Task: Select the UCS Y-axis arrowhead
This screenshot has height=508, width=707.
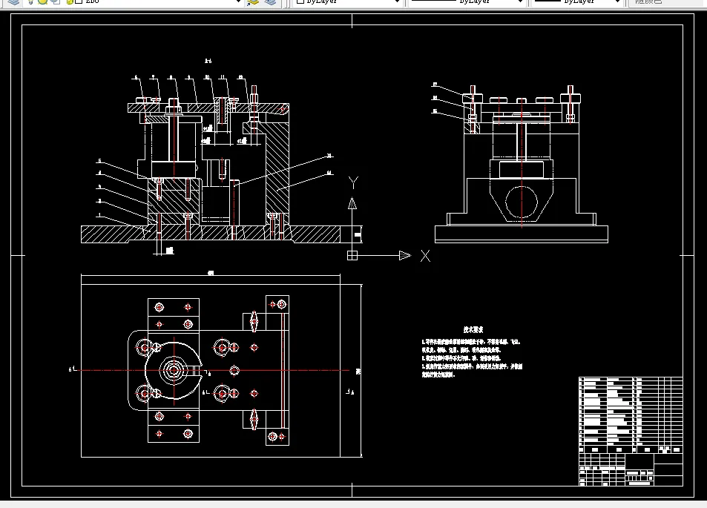Action: [352, 204]
